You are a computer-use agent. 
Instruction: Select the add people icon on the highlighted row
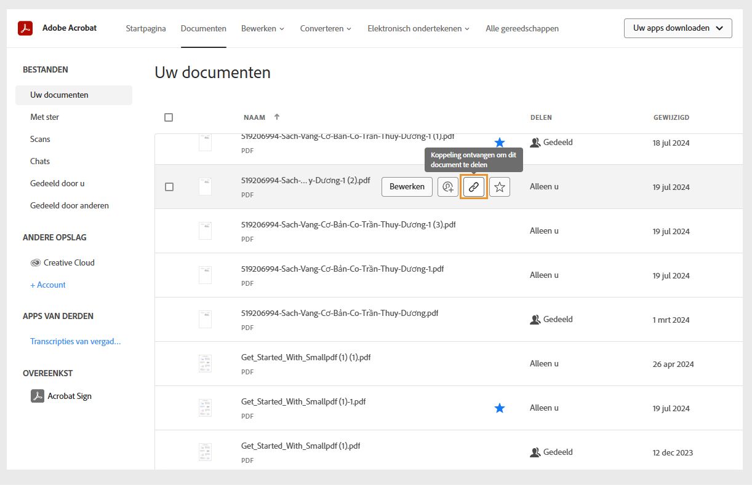(x=447, y=187)
